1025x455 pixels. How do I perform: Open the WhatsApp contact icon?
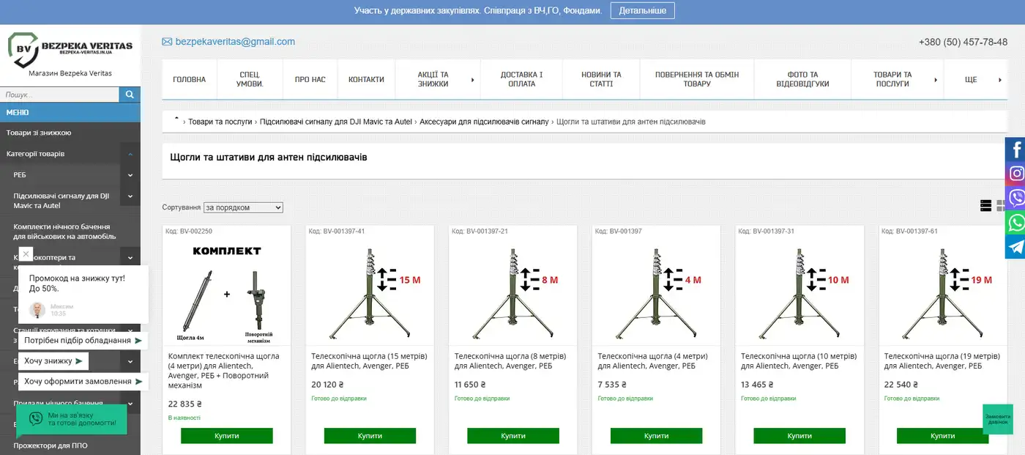point(1015,222)
